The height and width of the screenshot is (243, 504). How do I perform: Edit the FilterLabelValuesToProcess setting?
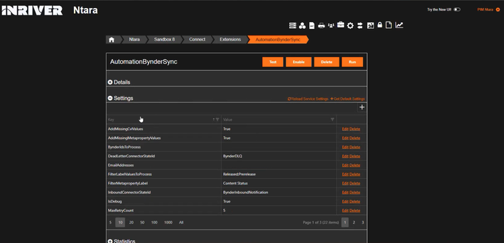pyautogui.click(x=345, y=175)
